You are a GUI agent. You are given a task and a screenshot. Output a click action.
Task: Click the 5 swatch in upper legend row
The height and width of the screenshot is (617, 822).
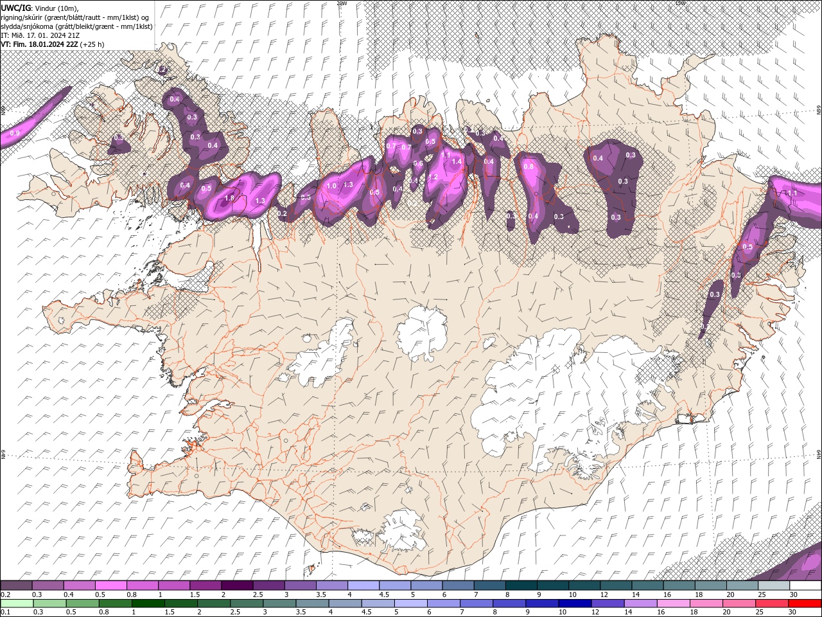click(x=426, y=586)
